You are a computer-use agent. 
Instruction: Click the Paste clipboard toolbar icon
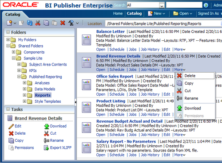[x=54, y=23]
